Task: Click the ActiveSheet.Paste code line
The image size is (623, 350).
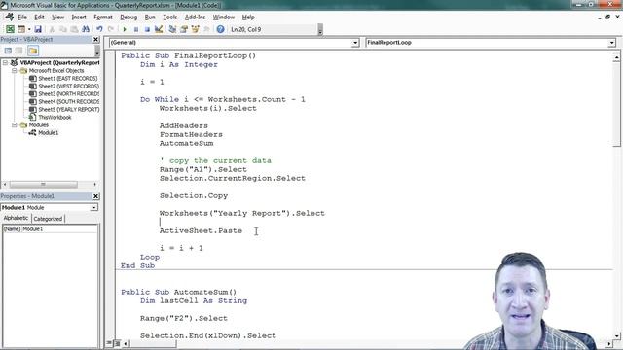Action: tap(201, 230)
